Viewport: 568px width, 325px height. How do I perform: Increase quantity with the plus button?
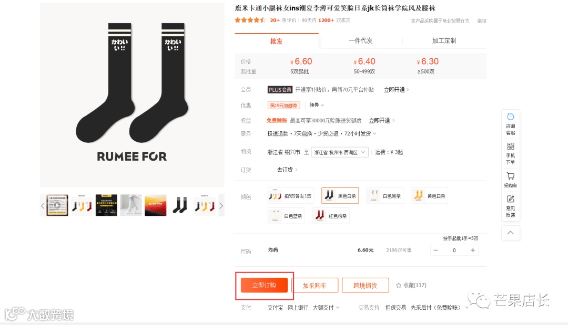tap(473, 250)
